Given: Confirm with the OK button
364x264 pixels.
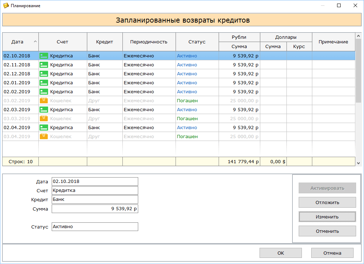Looking at the screenshot, I should pos(281,253).
